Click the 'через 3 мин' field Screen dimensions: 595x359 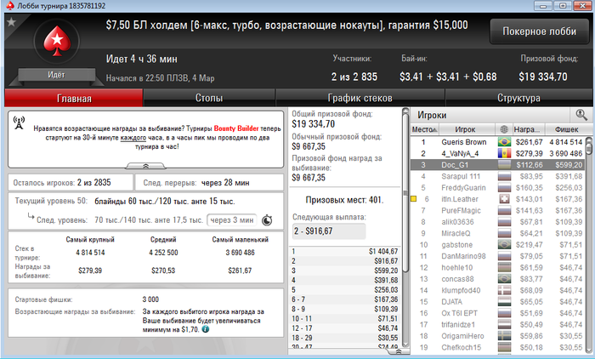pyautogui.click(x=232, y=220)
